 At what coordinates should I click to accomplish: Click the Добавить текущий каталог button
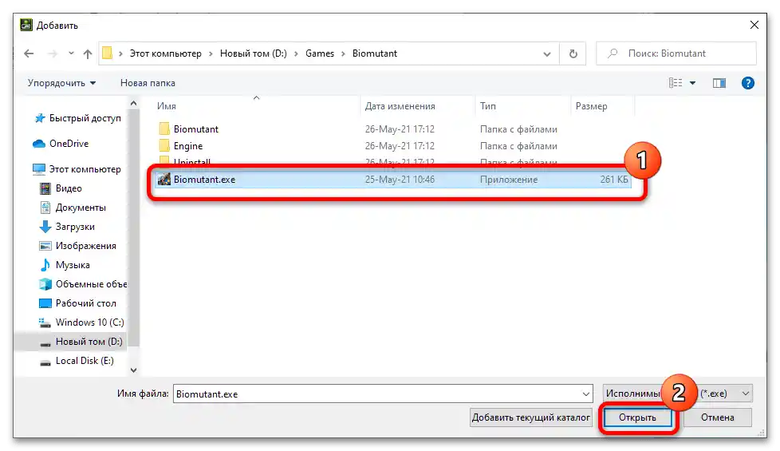click(x=531, y=417)
